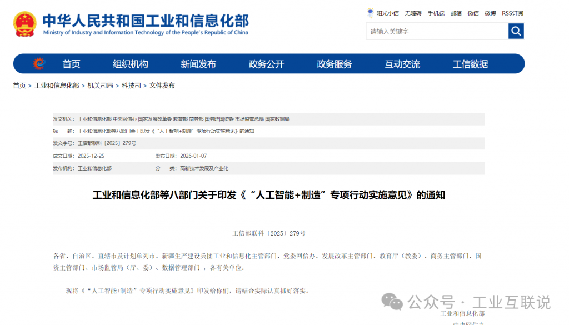Open the 邮箱 mailbox link

click(x=456, y=13)
